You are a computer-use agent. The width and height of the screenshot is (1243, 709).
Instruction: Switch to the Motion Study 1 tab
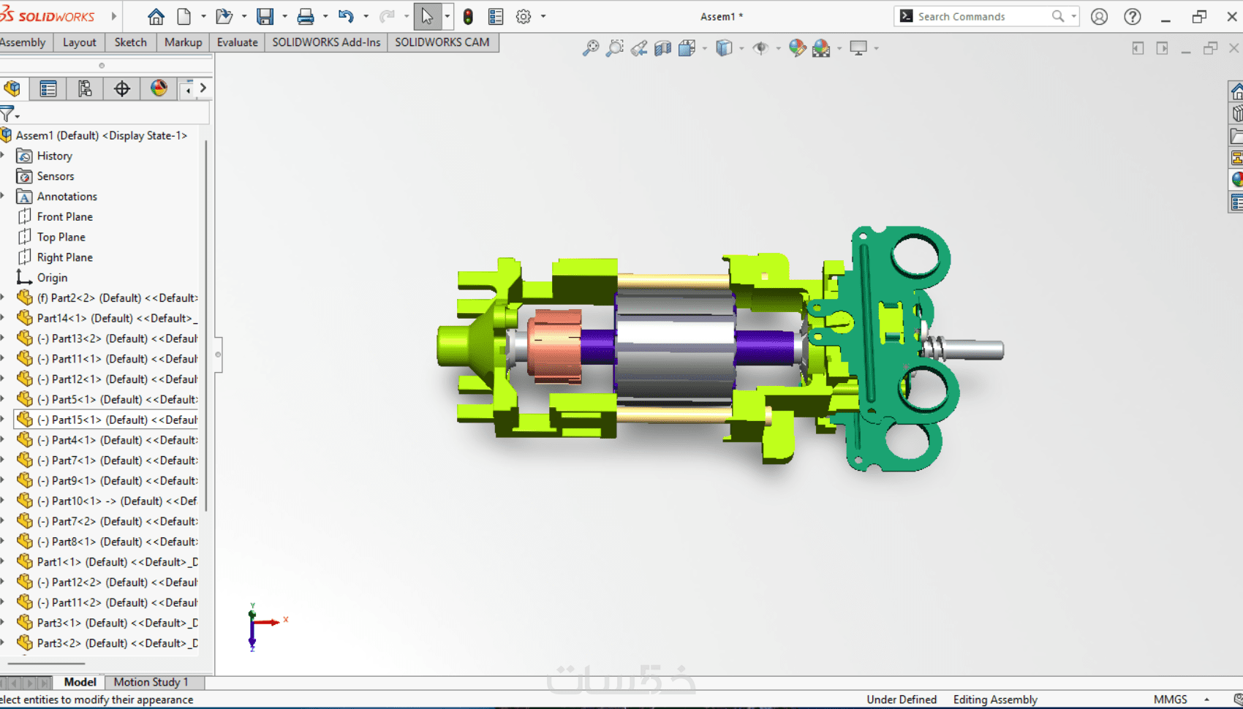151,682
